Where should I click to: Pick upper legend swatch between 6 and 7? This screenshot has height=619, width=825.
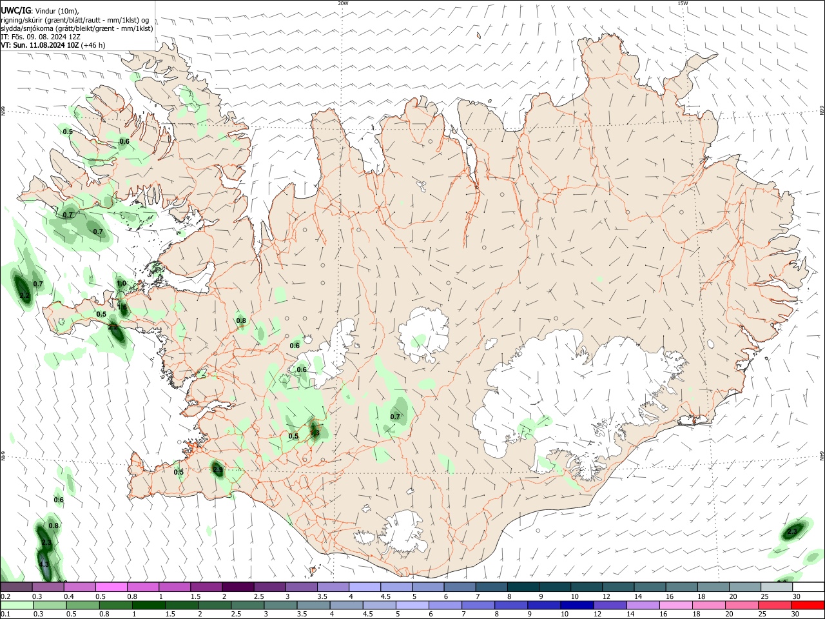coord(460,587)
